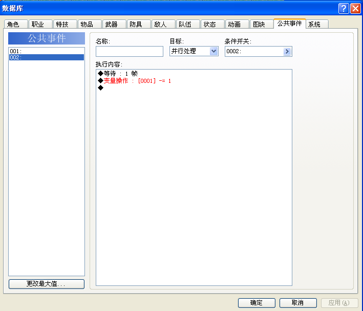Select common event 002 in list
Screen dimensions: 363x311
(x=47, y=57)
